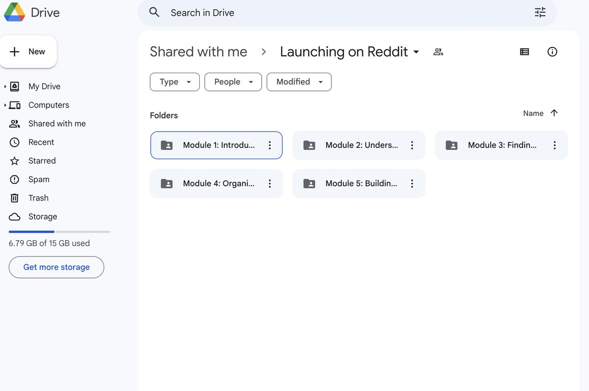
Task: Select the Module 5: Buildin... folder name
Action: 361,183
